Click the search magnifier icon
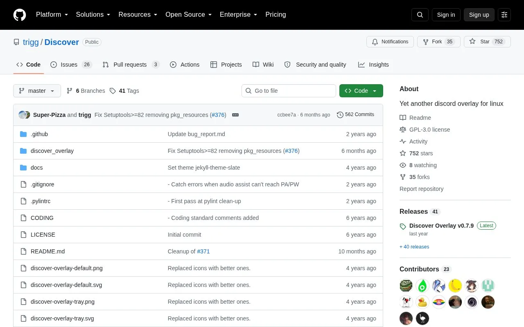Viewport: 524px width, 327px height. click(420, 15)
